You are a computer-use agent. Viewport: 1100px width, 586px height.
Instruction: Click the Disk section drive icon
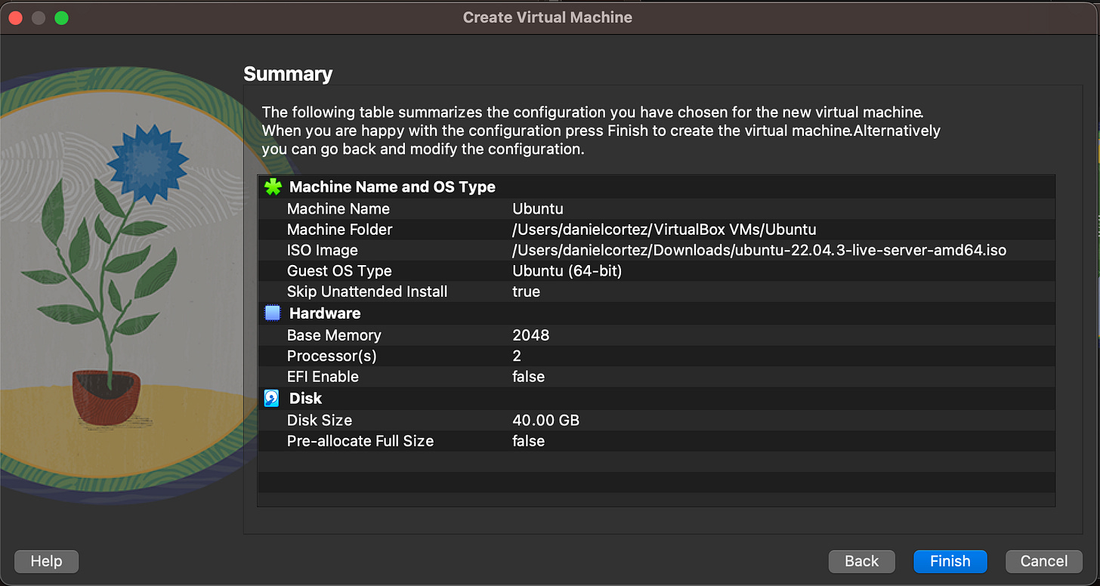point(272,398)
